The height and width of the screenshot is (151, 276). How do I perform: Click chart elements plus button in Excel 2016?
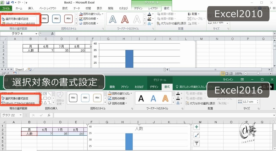(x=196, y=127)
